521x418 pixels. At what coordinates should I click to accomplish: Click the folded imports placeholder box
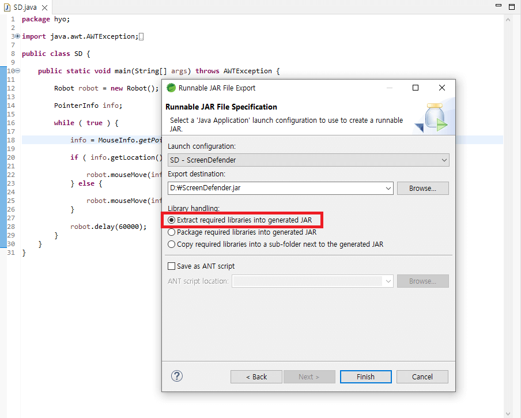[x=141, y=37]
